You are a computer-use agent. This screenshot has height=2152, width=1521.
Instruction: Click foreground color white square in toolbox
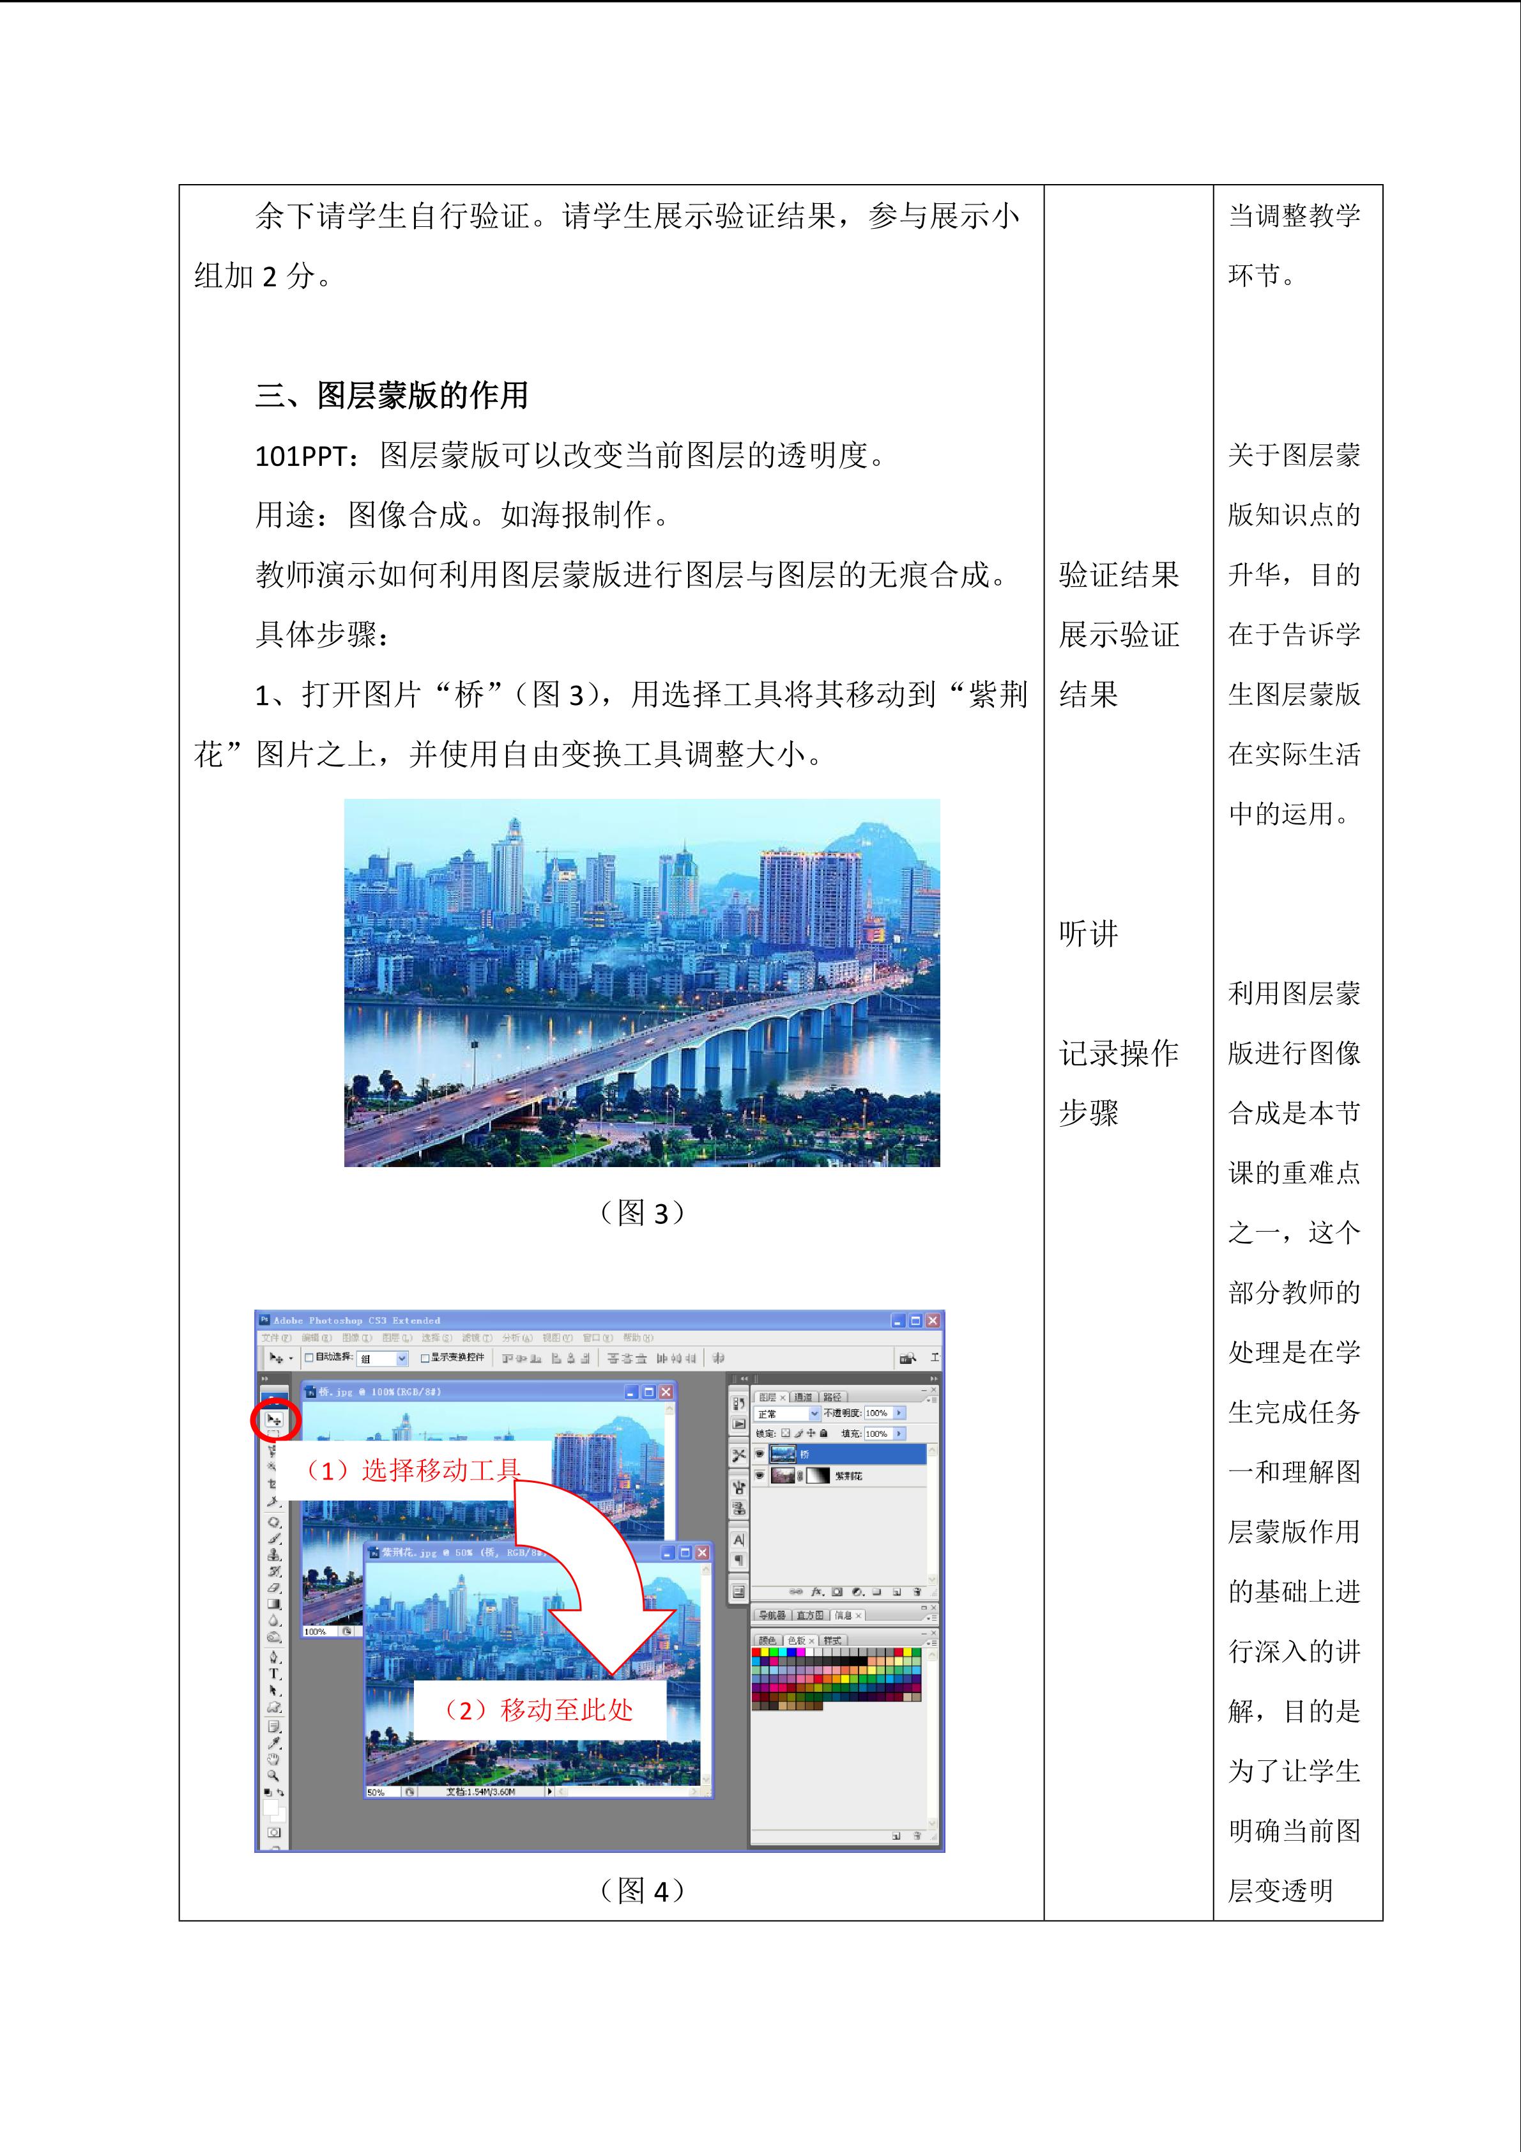(271, 1809)
